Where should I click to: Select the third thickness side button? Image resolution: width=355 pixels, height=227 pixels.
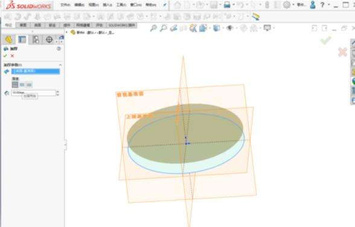coord(29,85)
